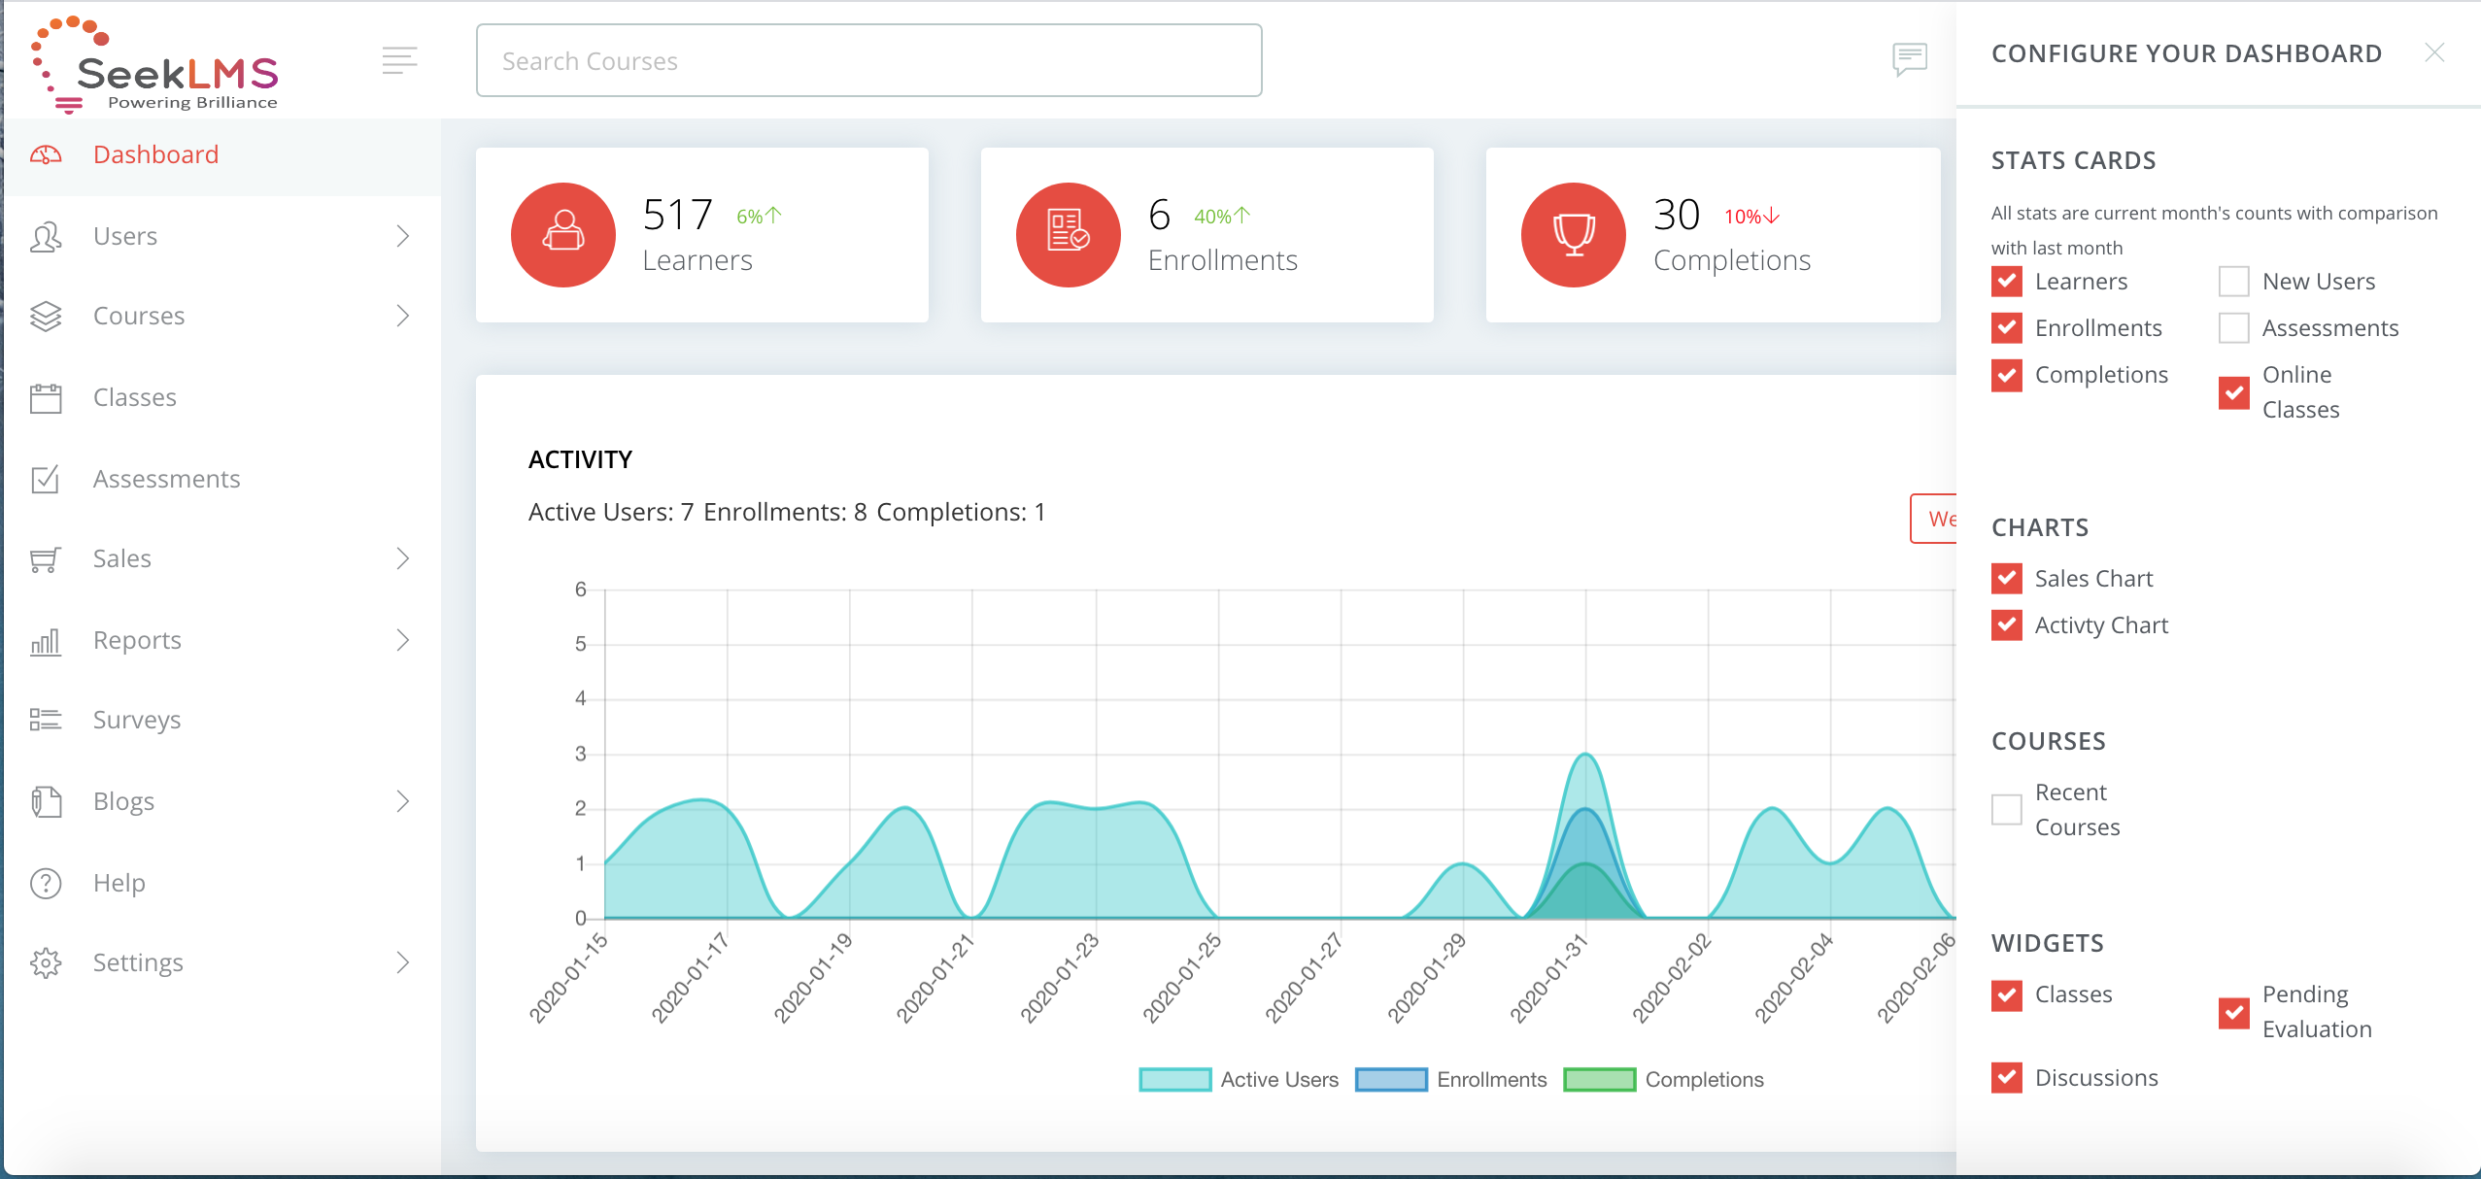Click into the Search Courses field
The width and height of the screenshot is (2481, 1179).
[x=869, y=60]
